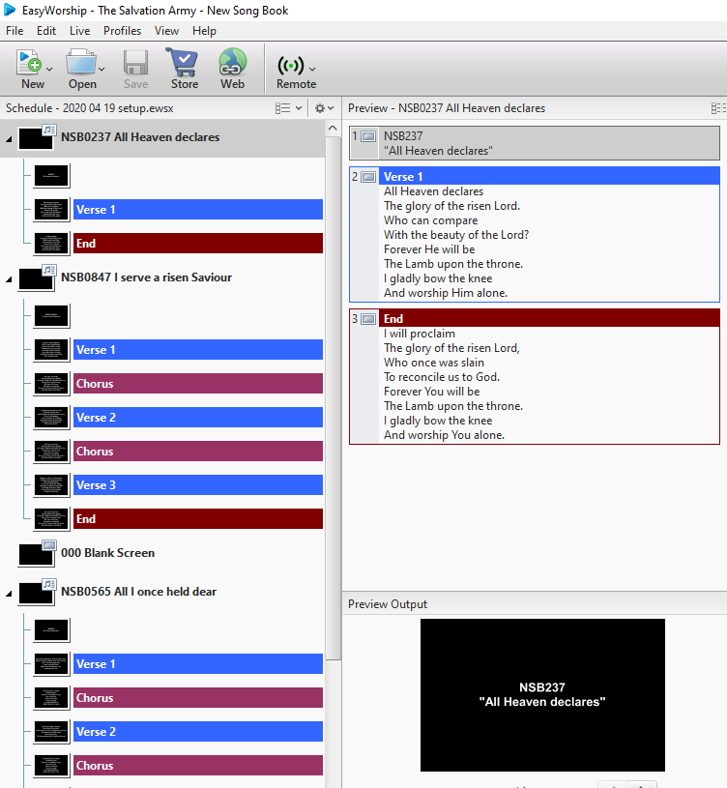This screenshot has height=788, width=727.
Task: Click the schedule scrollbar up arrow
Action: coord(333,129)
